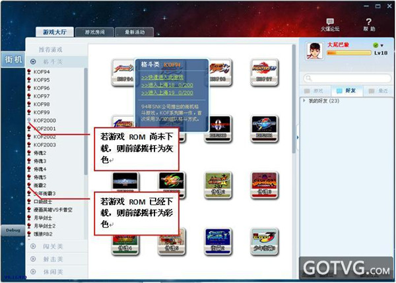This screenshot has height=283, width=396.
Task: Select KOF97 in the game list
Action: (42, 96)
